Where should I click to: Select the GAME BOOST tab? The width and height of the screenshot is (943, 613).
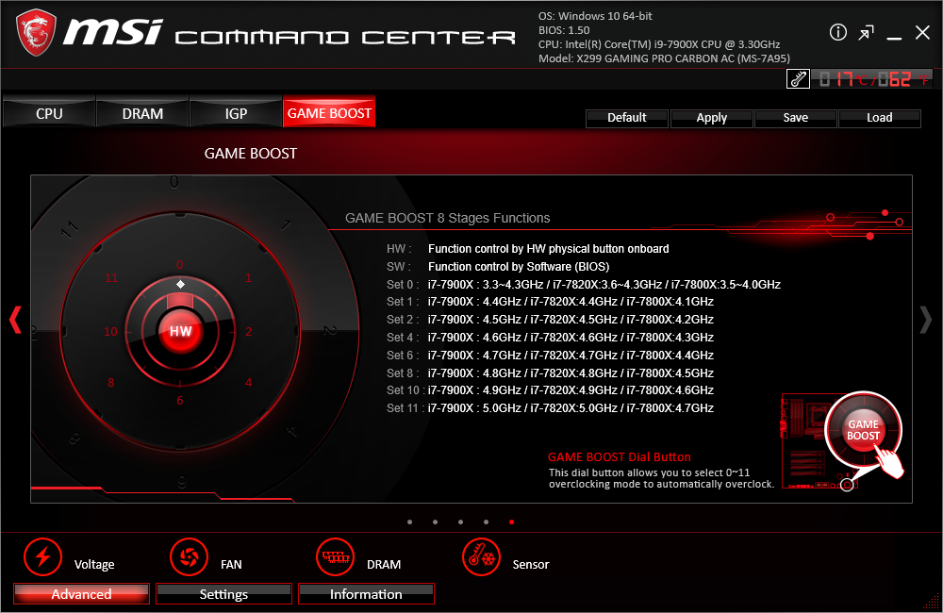click(x=329, y=112)
